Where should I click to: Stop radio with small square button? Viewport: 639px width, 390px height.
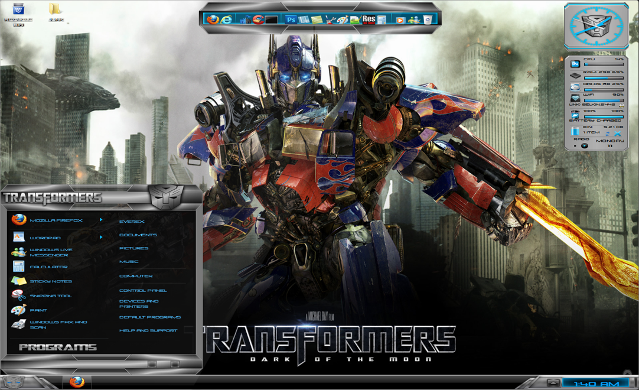[575, 145]
